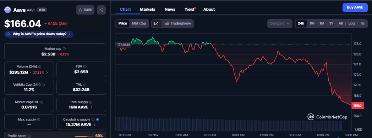The image size is (372, 138).
Task: Open the News tab
Action: pos(170,10)
